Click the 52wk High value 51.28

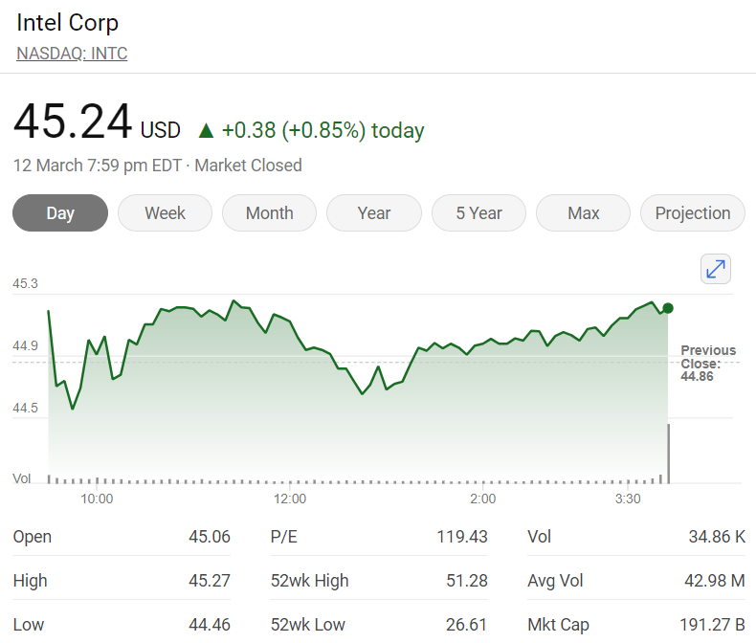[x=467, y=581]
